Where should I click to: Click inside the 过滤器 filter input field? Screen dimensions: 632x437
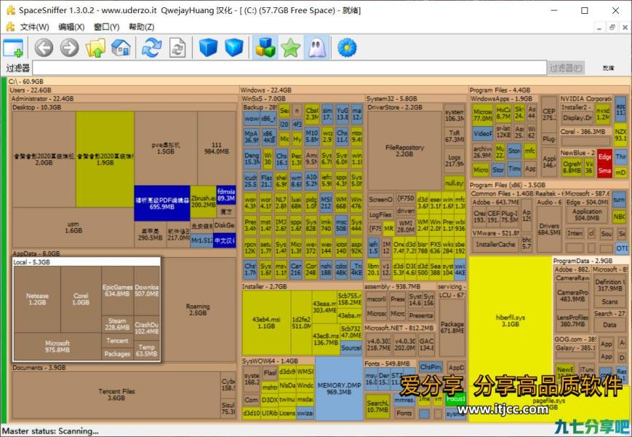pyautogui.click(x=289, y=68)
